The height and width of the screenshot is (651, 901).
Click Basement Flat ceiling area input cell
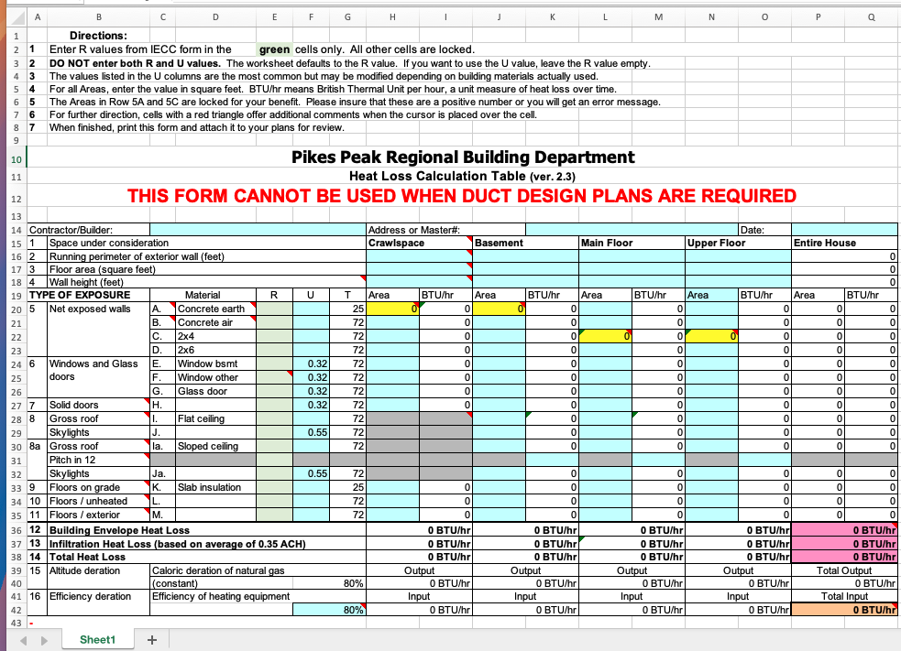[499, 418]
